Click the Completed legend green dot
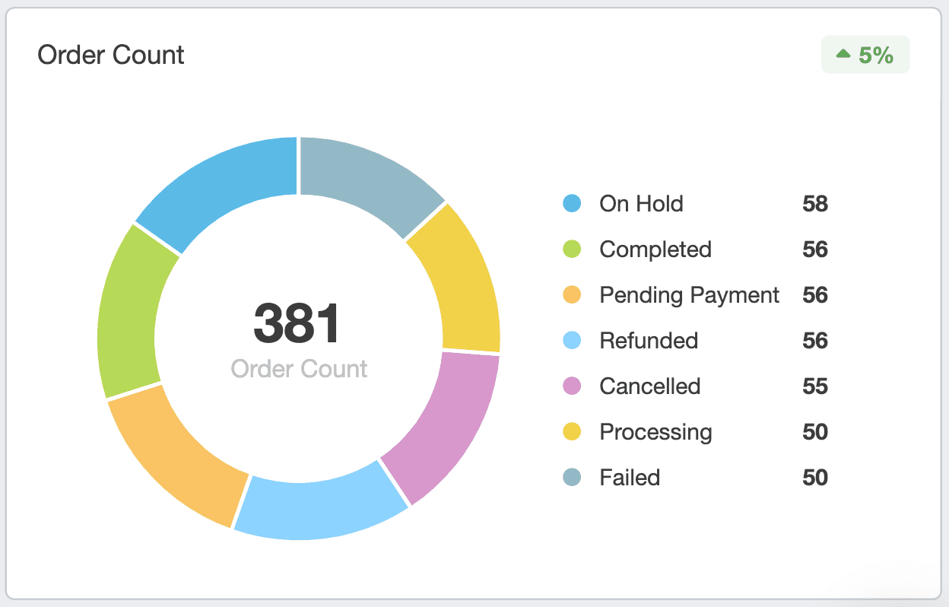Screen dimensions: 949x607 pos(572,249)
